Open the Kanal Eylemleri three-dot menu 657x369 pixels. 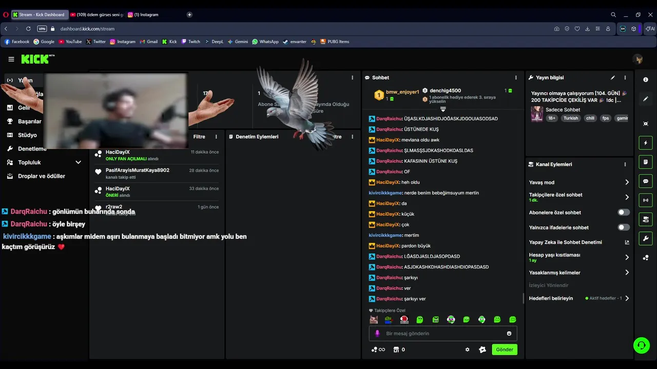coord(625,165)
